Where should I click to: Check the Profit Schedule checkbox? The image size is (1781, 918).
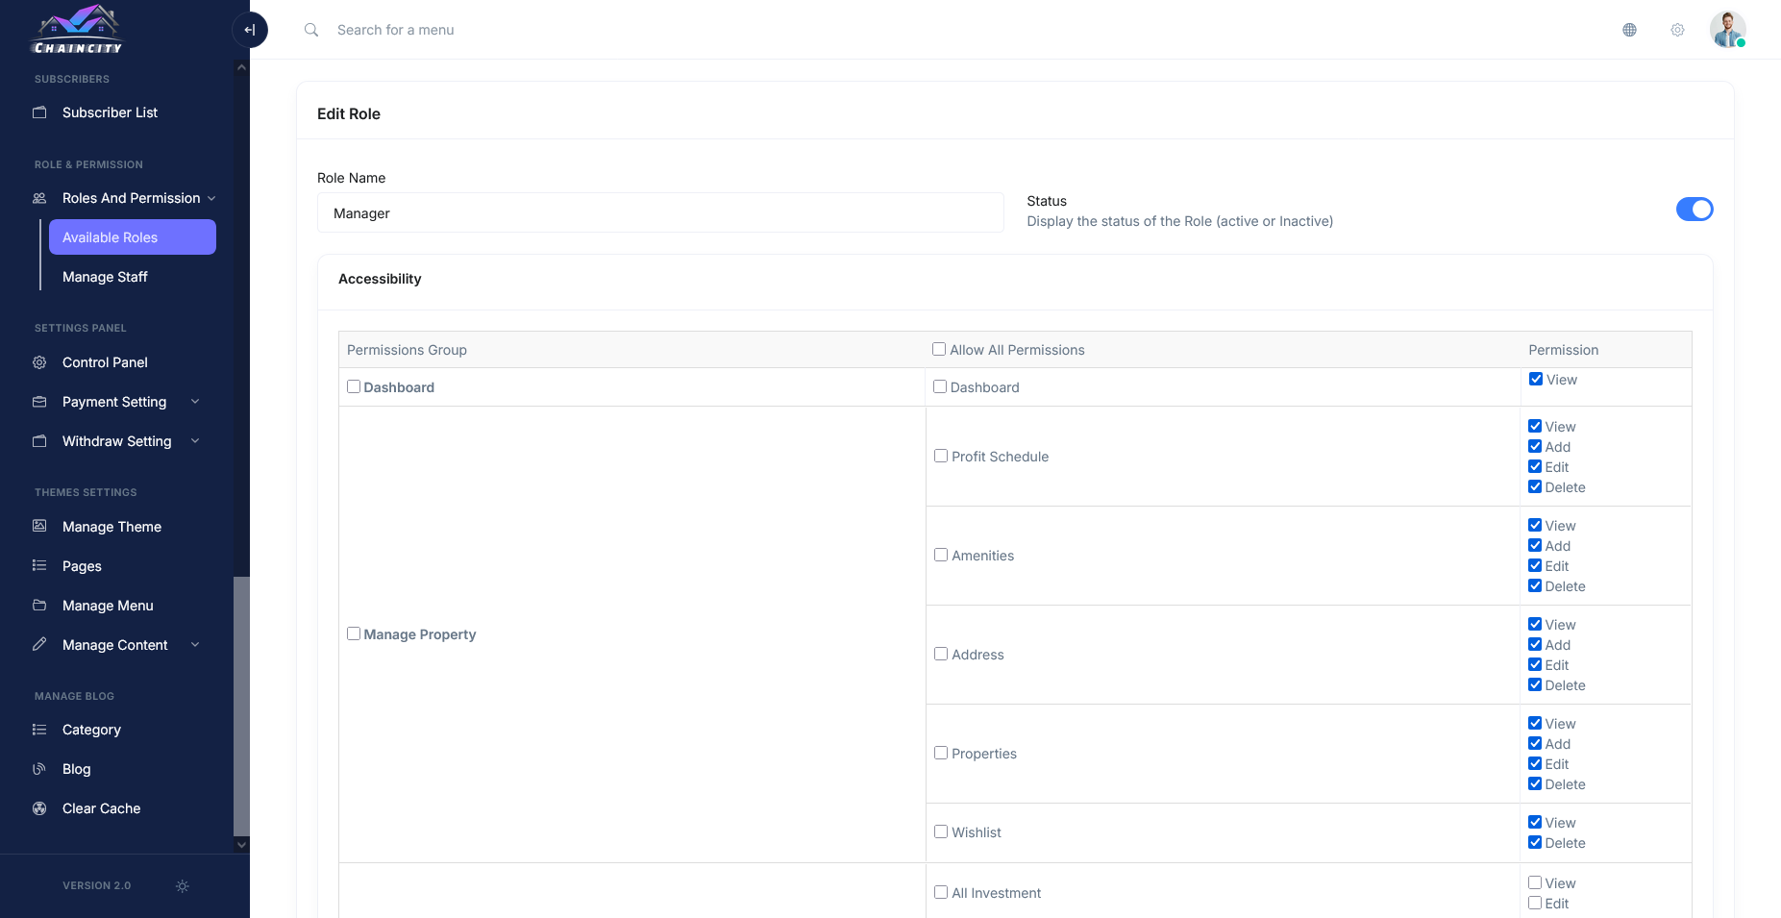pos(941,456)
